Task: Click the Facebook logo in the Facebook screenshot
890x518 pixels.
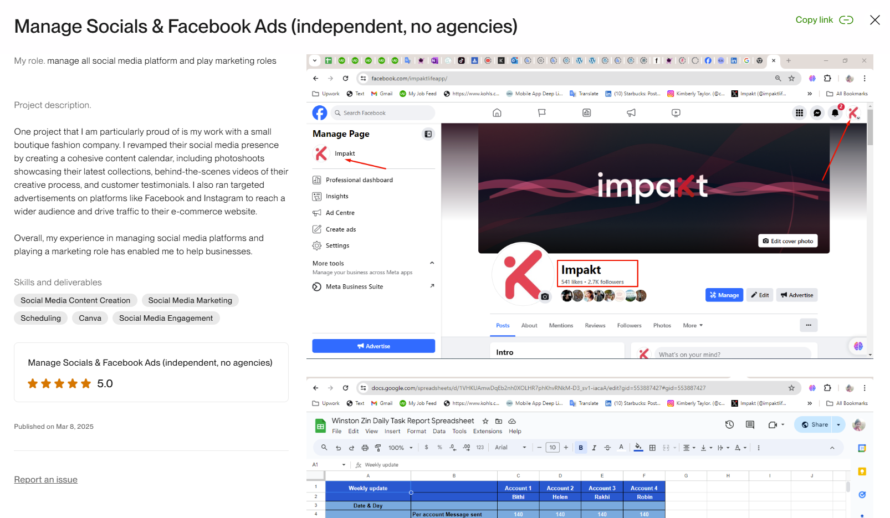Action: click(320, 113)
